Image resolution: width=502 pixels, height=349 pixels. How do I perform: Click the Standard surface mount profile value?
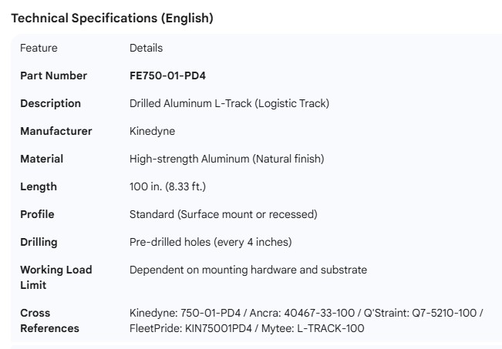click(x=223, y=214)
